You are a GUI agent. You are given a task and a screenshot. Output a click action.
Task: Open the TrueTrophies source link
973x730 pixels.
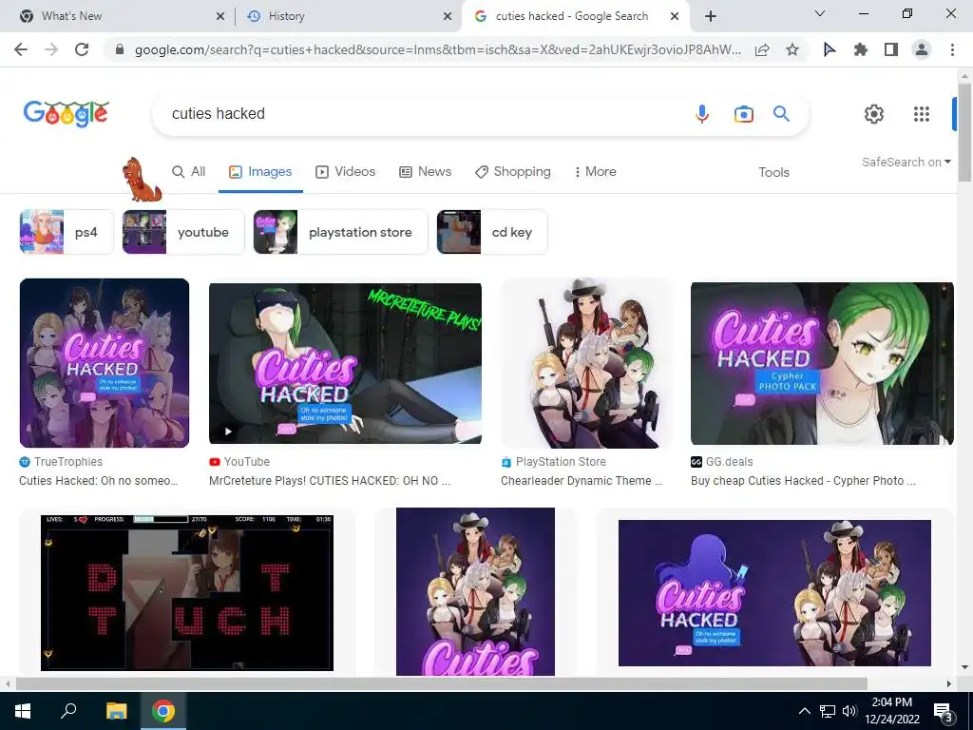coord(61,462)
